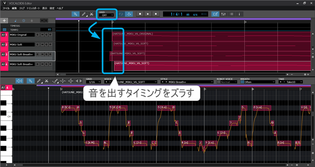This screenshot has height=167, width=315.
Task: Open effects E on MIKU Soft track
Action: (38, 44)
